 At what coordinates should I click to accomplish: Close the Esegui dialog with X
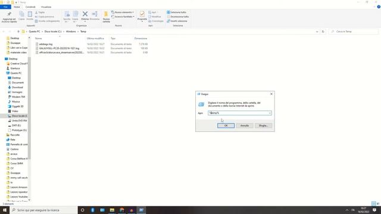pyautogui.click(x=271, y=94)
